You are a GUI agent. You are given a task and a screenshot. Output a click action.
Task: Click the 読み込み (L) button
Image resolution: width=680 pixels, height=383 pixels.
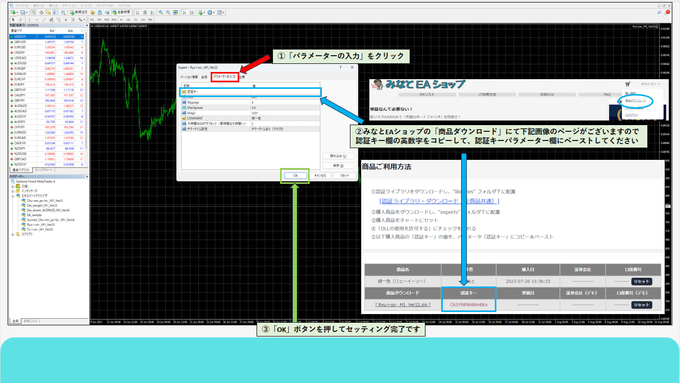click(x=337, y=156)
